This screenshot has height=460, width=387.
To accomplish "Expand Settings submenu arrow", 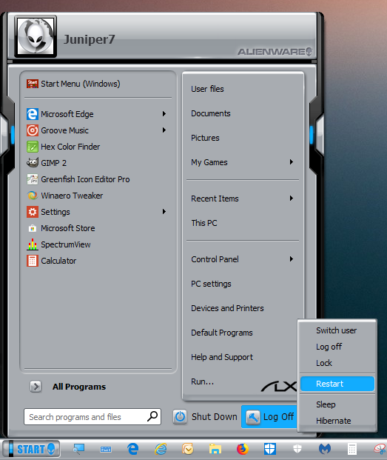I will pos(164,212).
